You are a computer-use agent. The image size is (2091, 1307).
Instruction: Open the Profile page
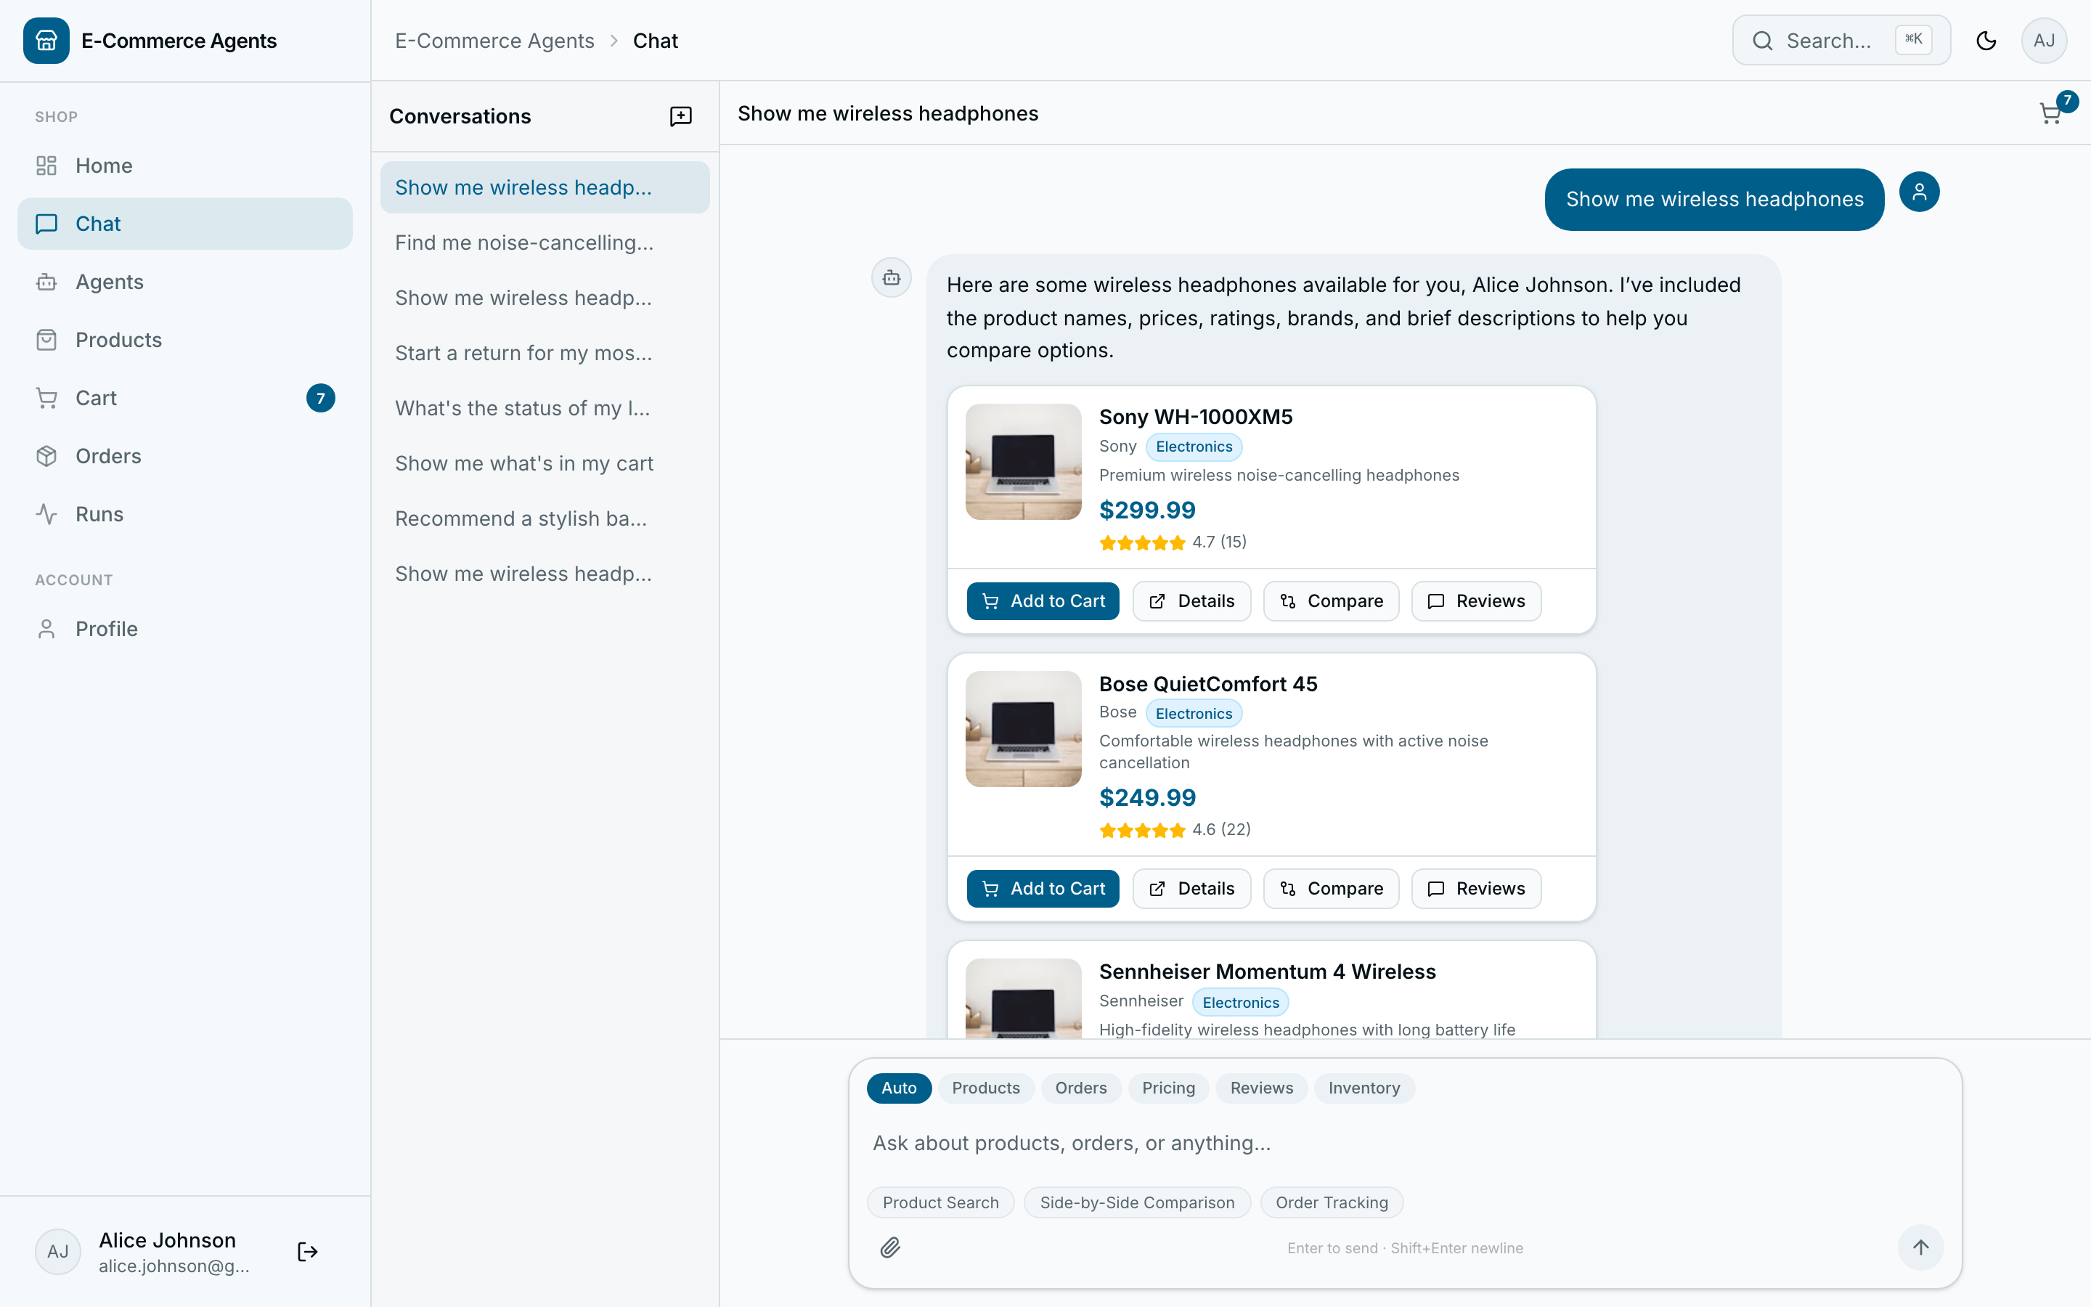coord(185,628)
